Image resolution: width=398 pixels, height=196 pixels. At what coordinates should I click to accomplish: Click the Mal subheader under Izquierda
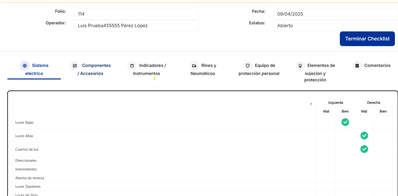[x=326, y=111]
